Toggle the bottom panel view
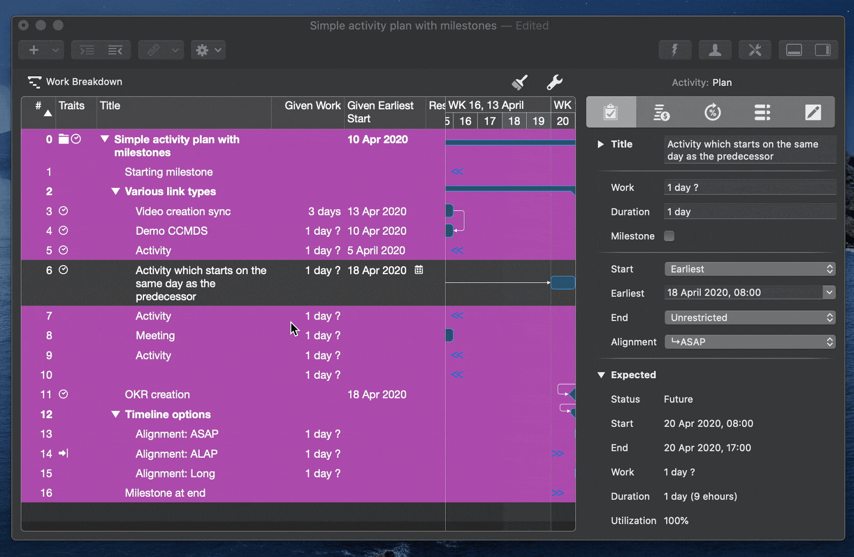 794,50
